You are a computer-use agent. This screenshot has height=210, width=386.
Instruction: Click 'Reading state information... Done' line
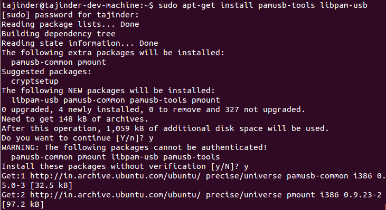80,44
